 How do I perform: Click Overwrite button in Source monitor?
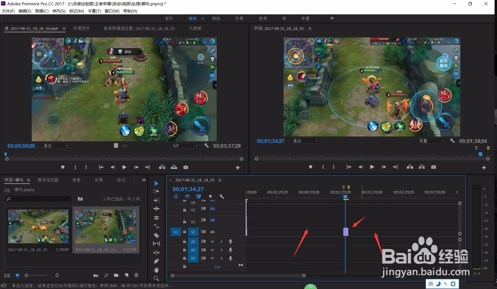(x=174, y=167)
